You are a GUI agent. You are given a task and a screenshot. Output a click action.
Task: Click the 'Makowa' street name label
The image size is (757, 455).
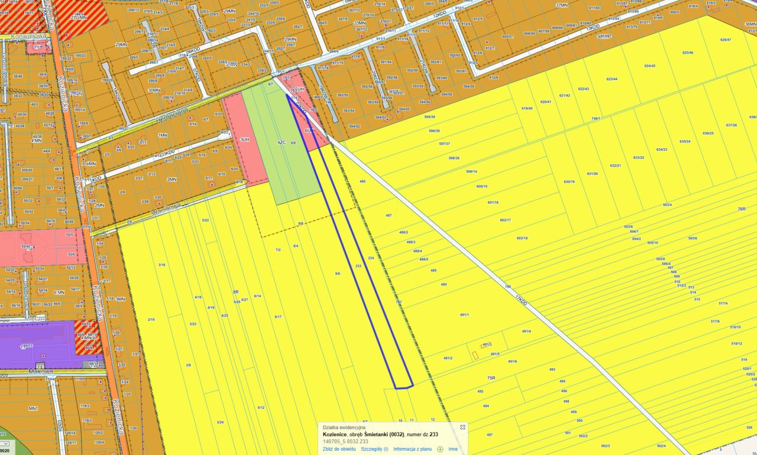[40, 372]
